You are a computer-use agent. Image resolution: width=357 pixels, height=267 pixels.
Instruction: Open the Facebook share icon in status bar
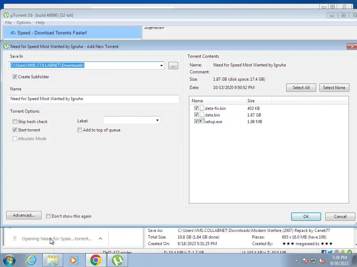324,252
